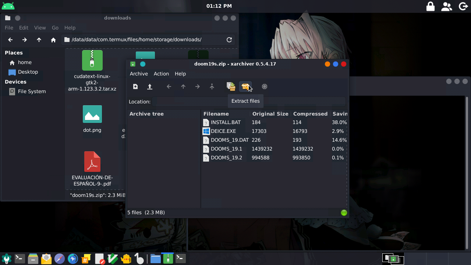471x265 pixels.
Task: Open the Vim launcher in taskbar
Action: click(x=113, y=259)
